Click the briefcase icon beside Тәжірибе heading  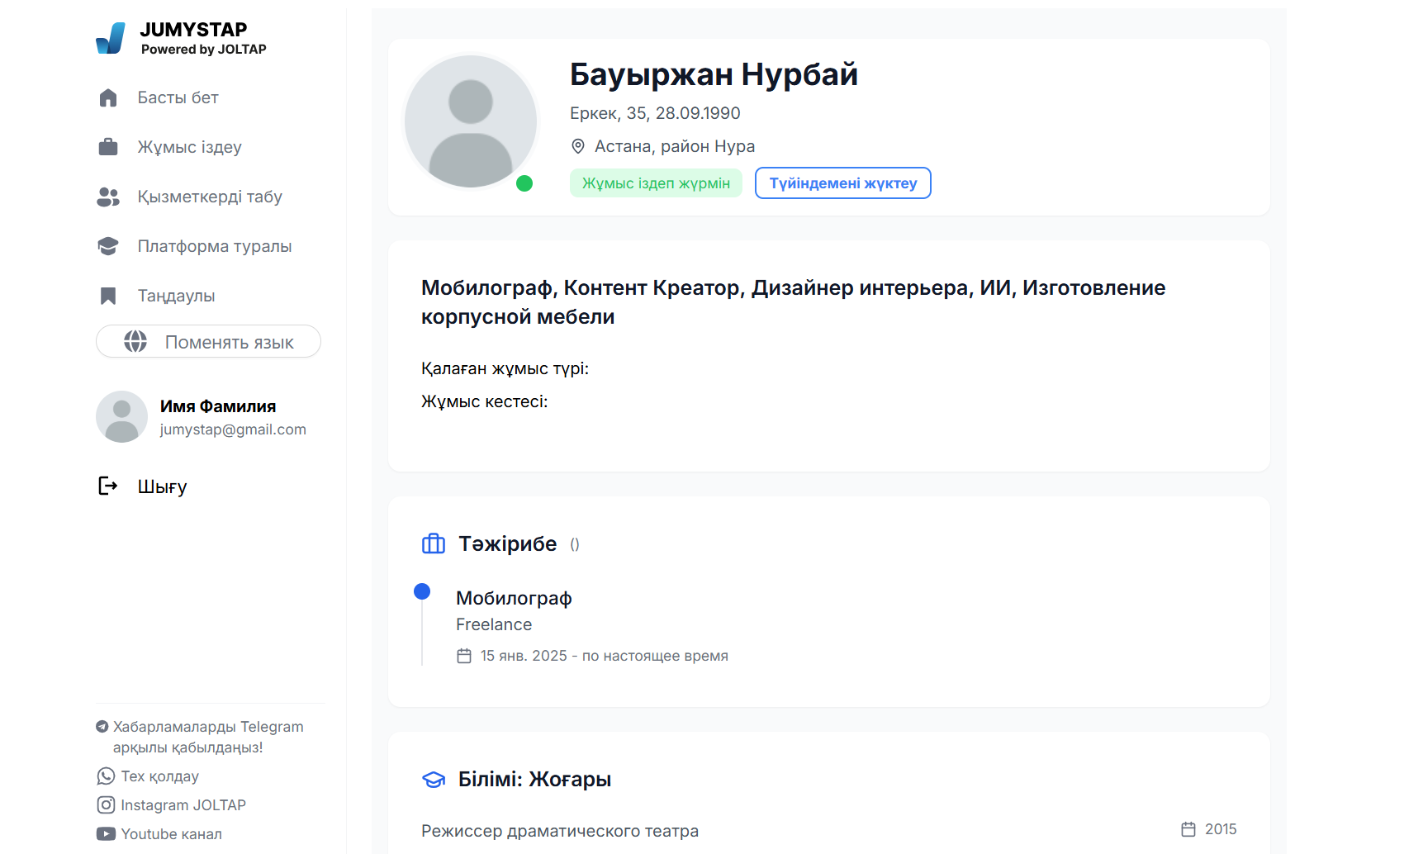tap(434, 543)
